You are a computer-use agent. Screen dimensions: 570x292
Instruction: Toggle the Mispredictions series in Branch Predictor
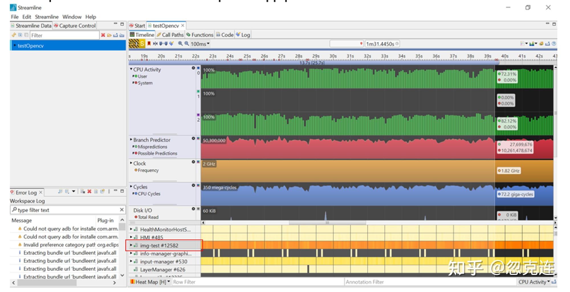tap(152, 147)
